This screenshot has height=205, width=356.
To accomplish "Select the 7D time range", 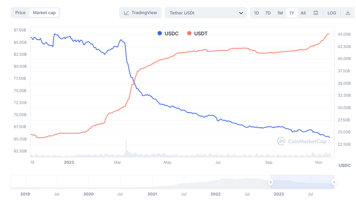I will [268, 13].
